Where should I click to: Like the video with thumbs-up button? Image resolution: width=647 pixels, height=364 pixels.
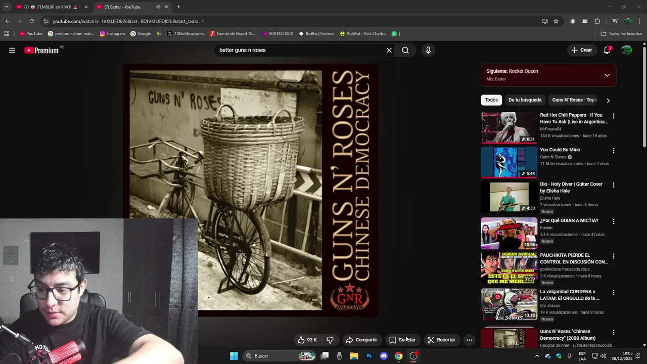[x=307, y=340]
